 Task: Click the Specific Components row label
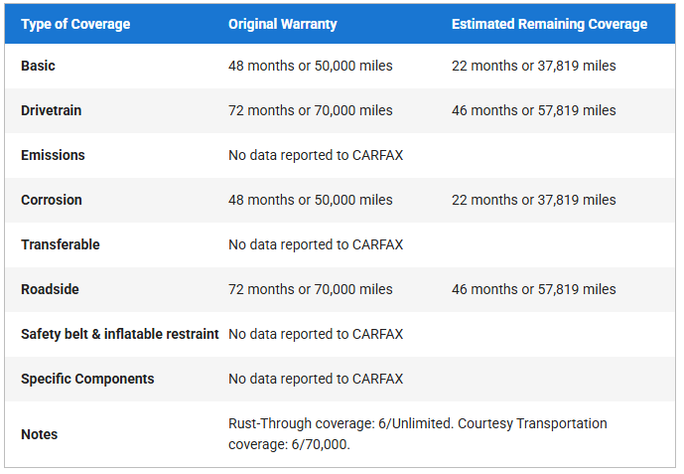(x=87, y=379)
